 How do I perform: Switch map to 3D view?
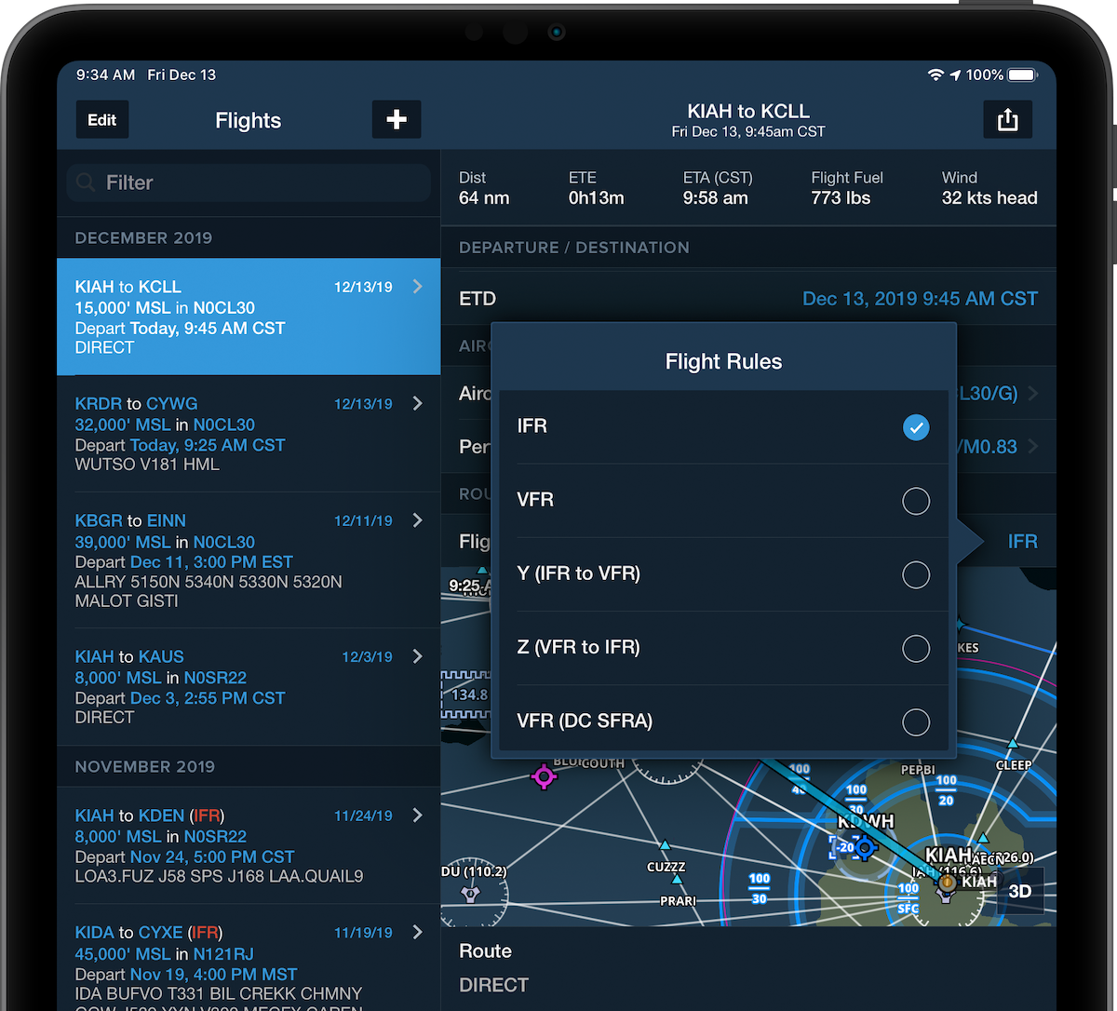coord(1020,891)
